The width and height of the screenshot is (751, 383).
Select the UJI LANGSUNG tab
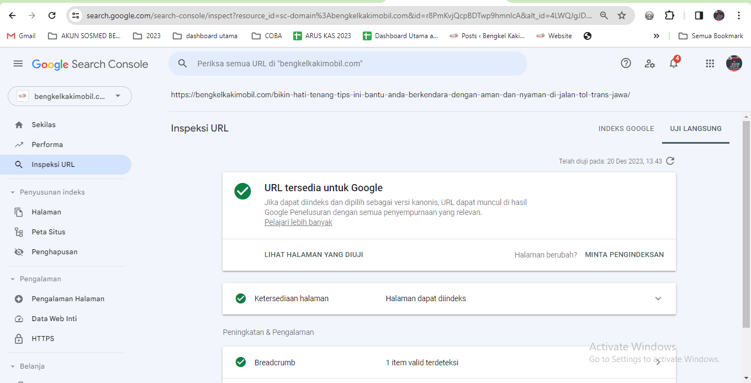pos(696,129)
